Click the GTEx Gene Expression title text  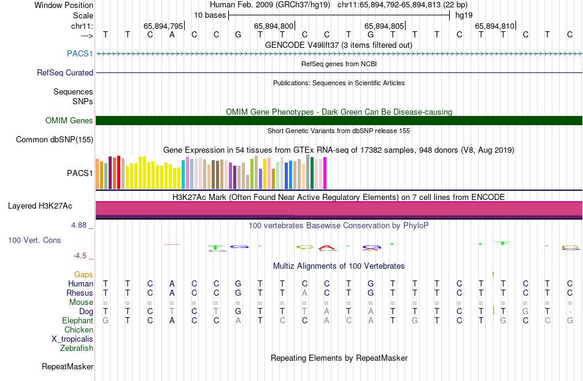pyautogui.click(x=338, y=150)
